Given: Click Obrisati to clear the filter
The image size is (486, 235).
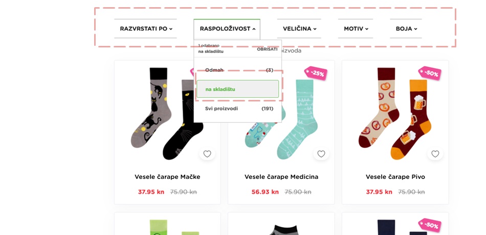Looking at the screenshot, I should tap(267, 49).
